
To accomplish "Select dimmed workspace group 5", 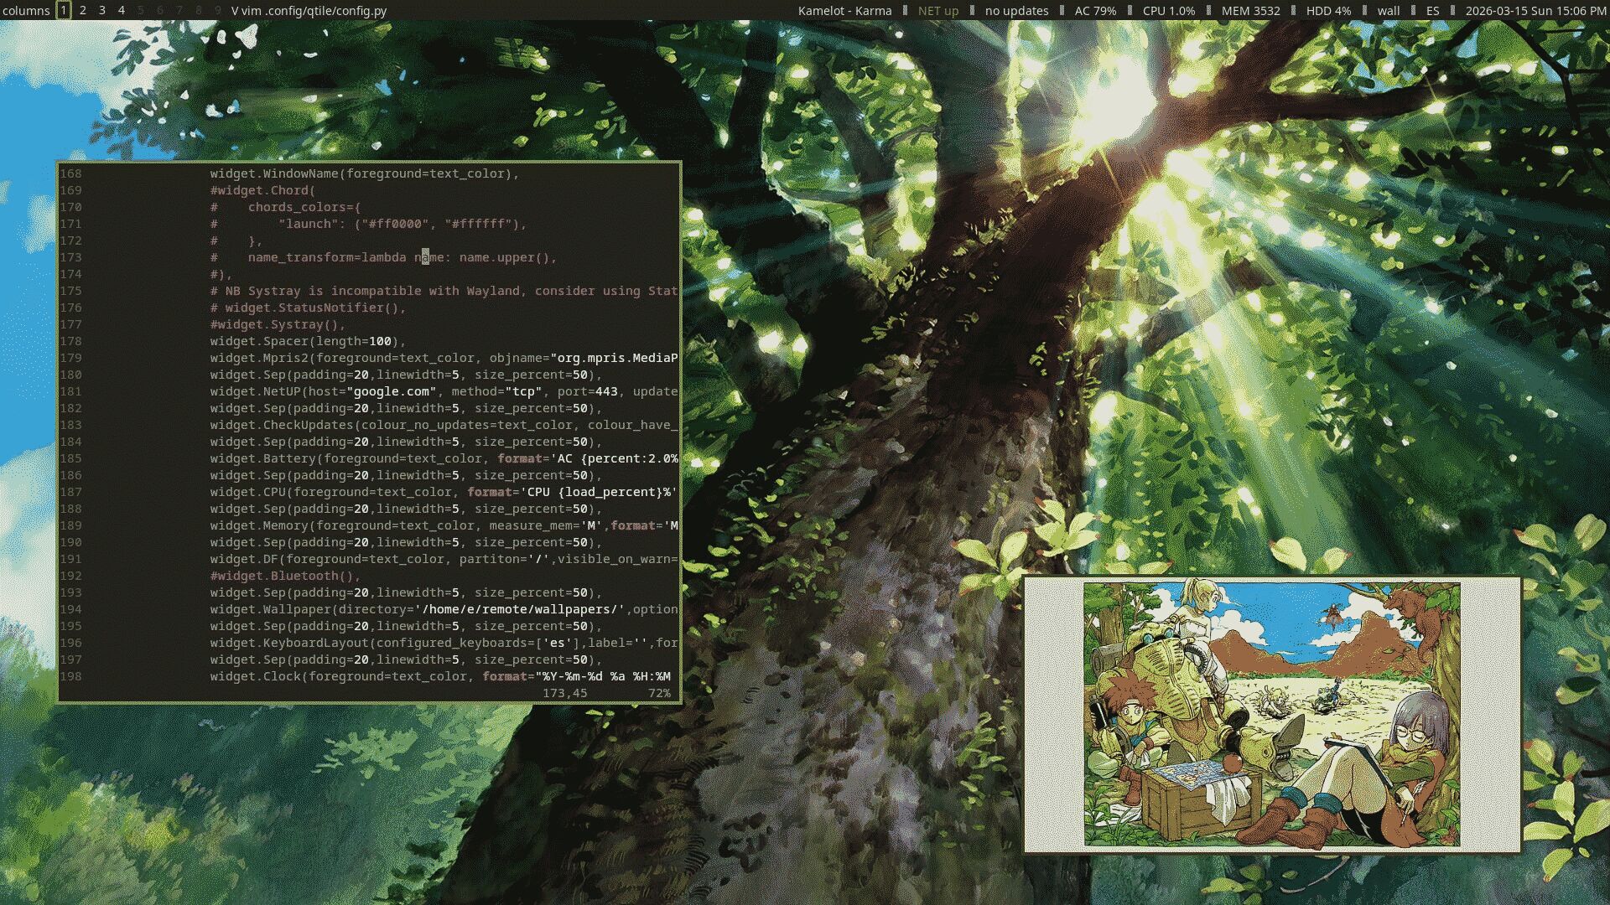I will (141, 11).
